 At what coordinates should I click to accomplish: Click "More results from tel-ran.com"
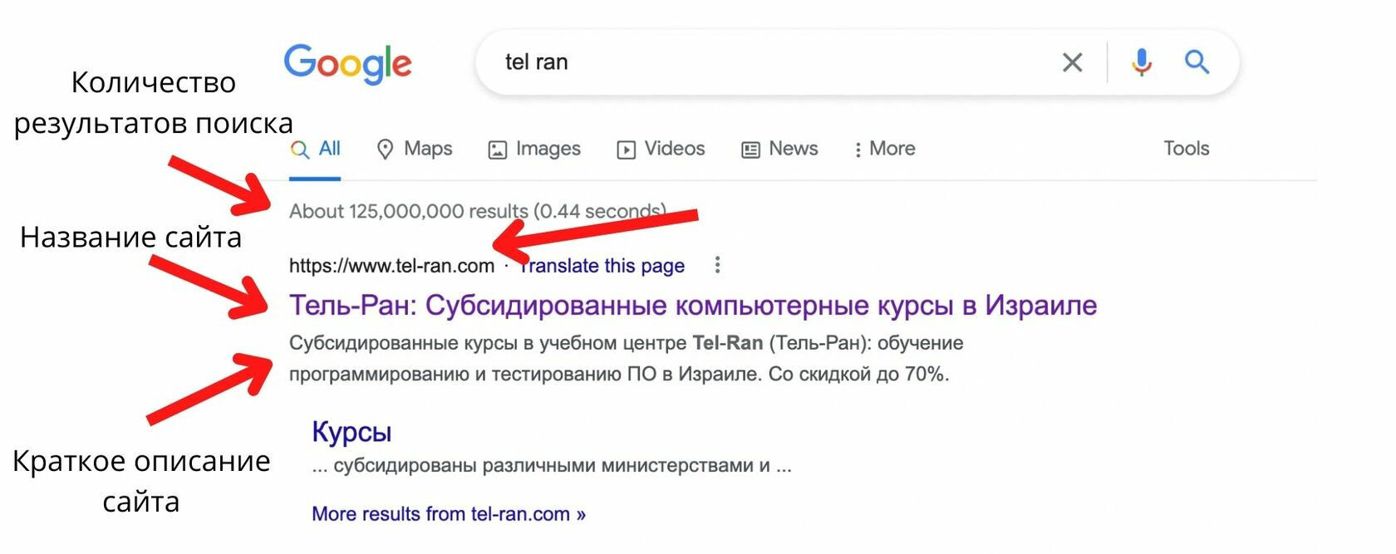tap(448, 514)
